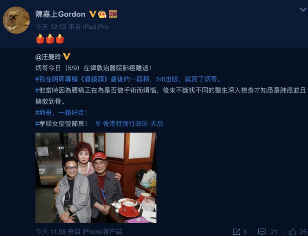The height and width of the screenshot is (236, 308).
Task: Click the crown membership badge icon
Action: (x=102, y=14)
